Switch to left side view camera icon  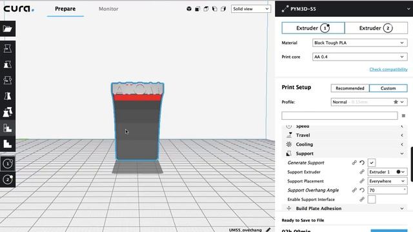(x=215, y=9)
